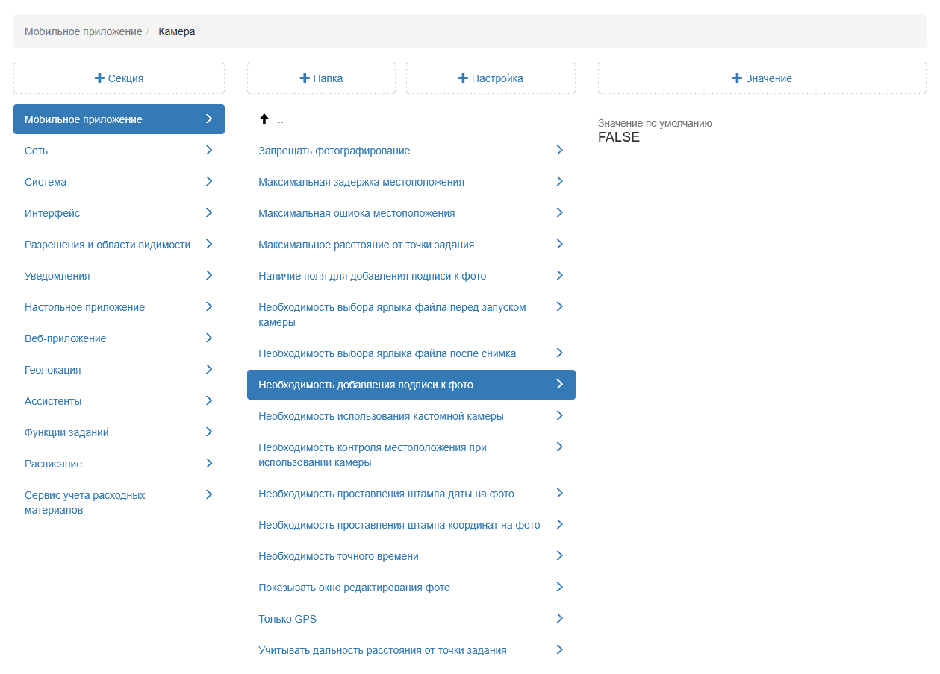940x674 pixels.
Task: Expand the Геолокация section chevron
Action: point(209,370)
